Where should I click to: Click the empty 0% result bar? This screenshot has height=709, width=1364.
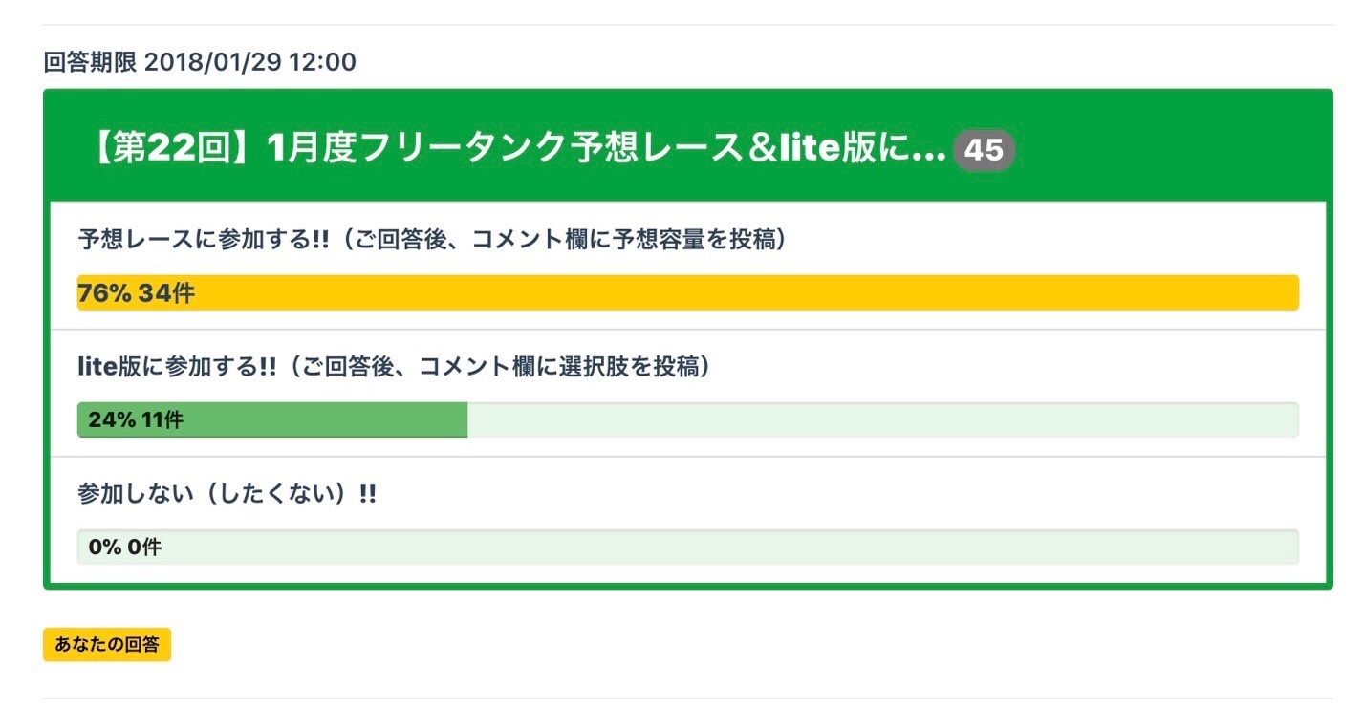[726, 548]
